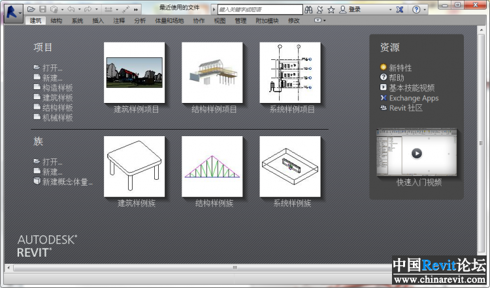The width and height of the screenshot is (490, 288).
Task: Open the 结构样例族 truss thumbnail
Action: pos(212,166)
